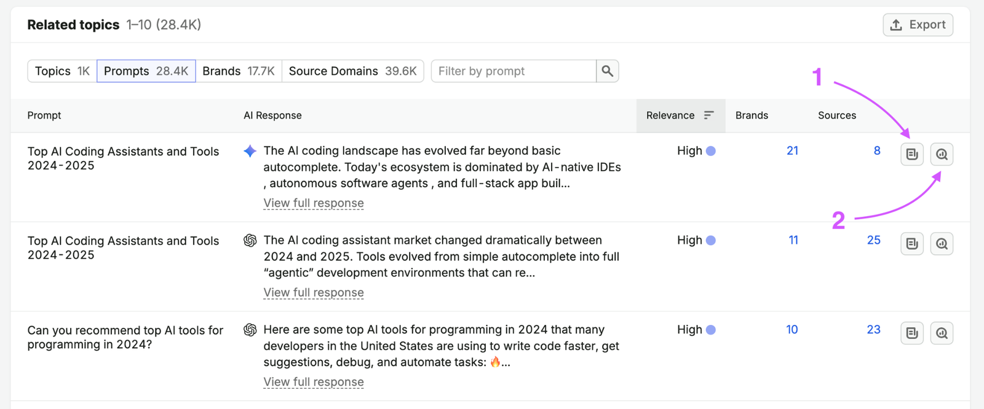Viewport: 984px width, 409px height.
Task: Click magnifier icon for programming 2024 row
Action: tap(942, 333)
